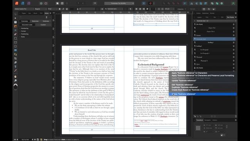Select the Pen tool
Viewport: 250px width, 141px height.
15,34
